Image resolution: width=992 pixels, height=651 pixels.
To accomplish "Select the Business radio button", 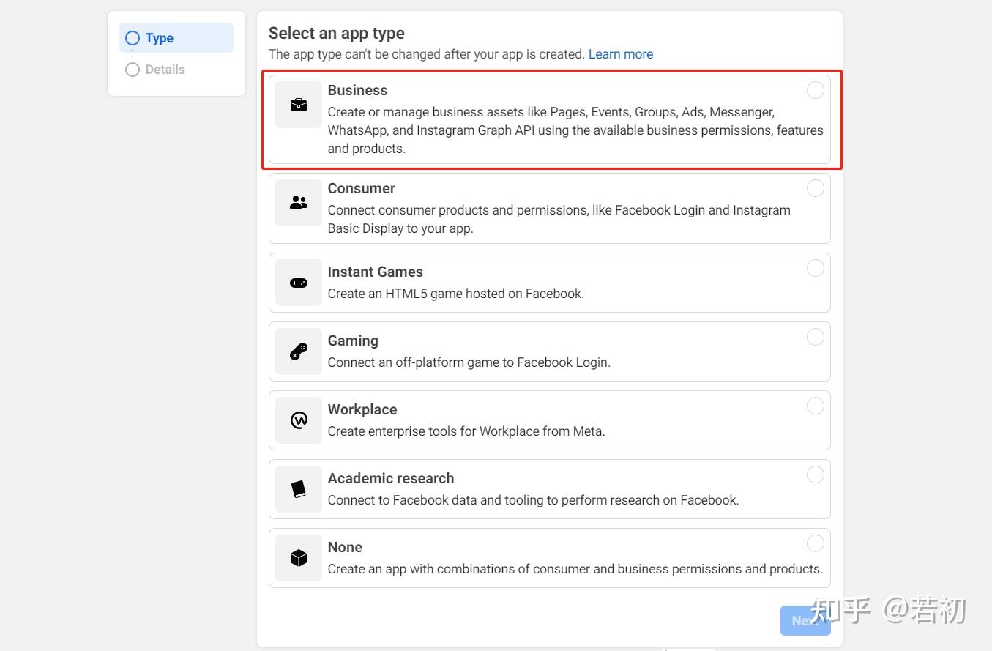I will point(815,90).
